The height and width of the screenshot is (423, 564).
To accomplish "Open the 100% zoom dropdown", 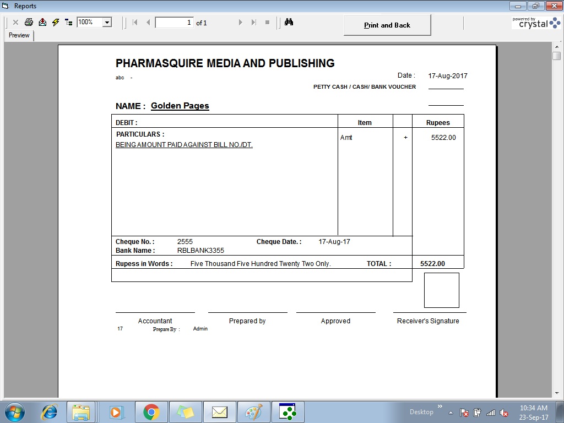I will [x=107, y=23].
